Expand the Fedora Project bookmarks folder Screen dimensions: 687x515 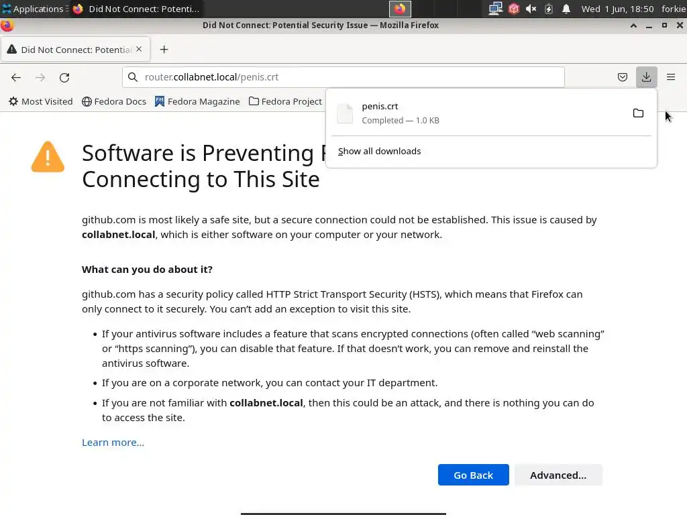click(285, 101)
